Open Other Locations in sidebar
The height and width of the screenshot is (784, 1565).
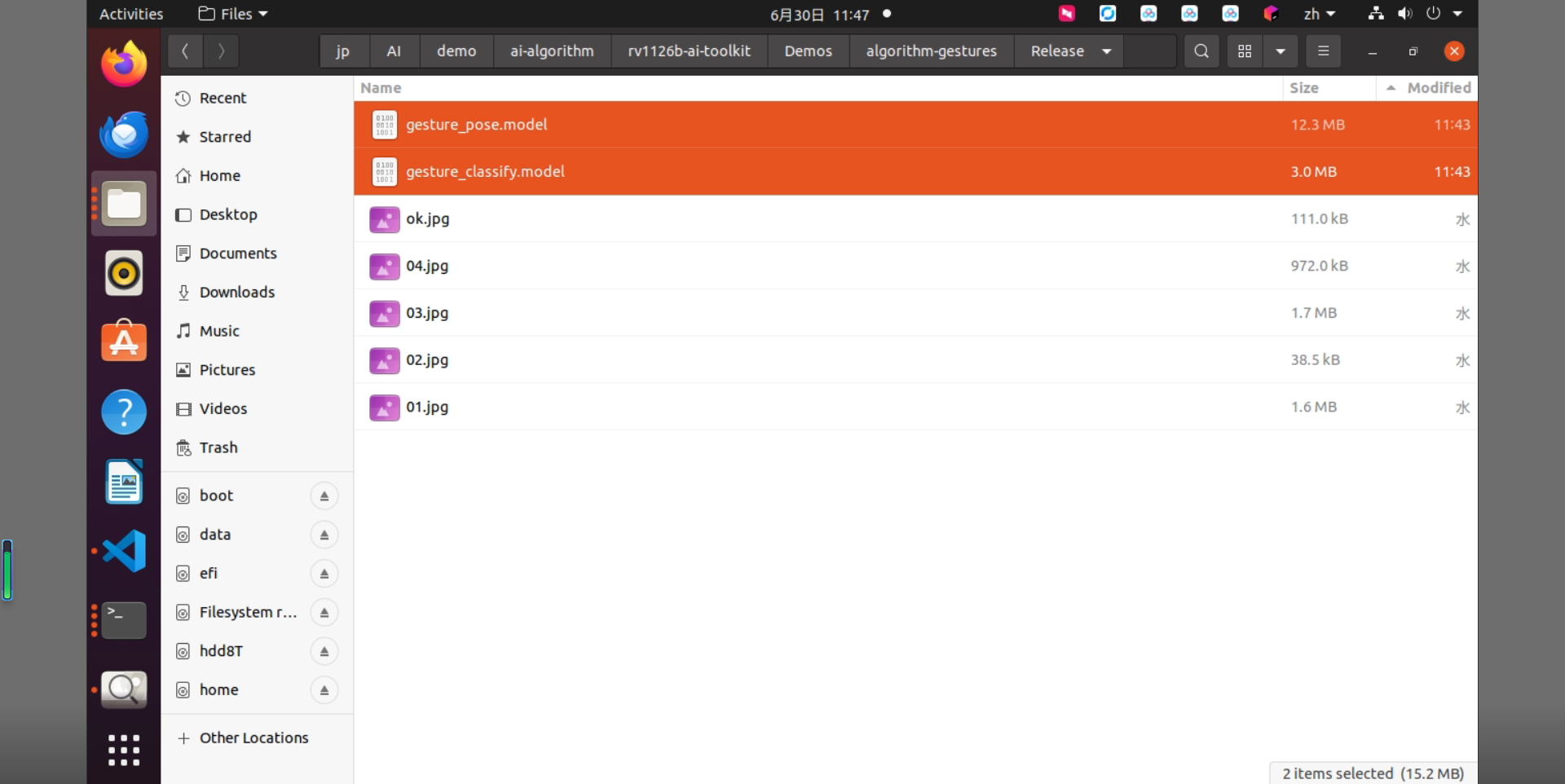[x=257, y=738]
